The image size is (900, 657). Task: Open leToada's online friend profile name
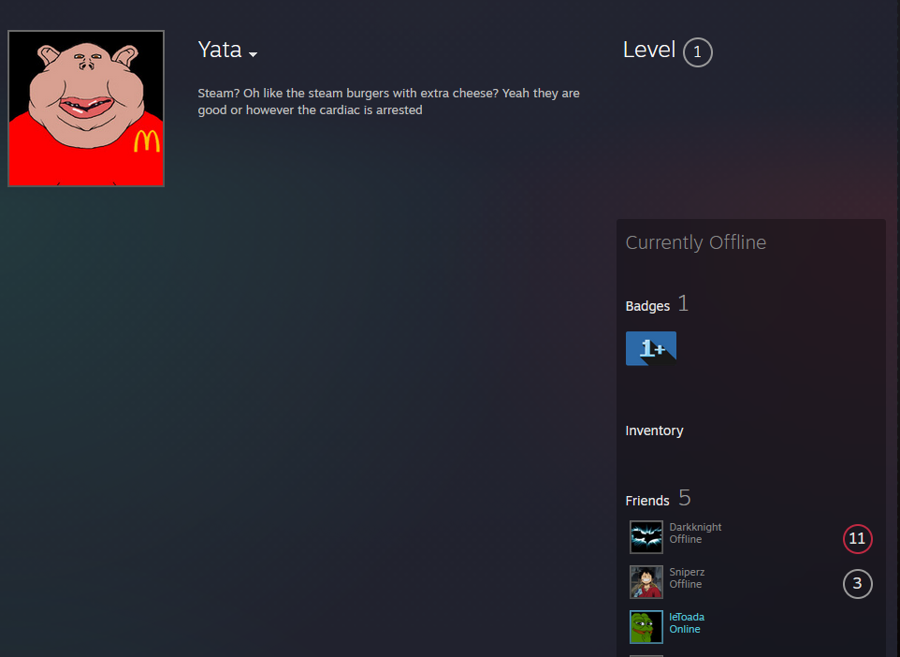point(687,617)
